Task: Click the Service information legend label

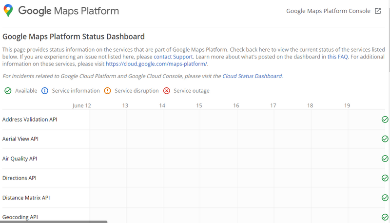Action: tap(76, 91)
